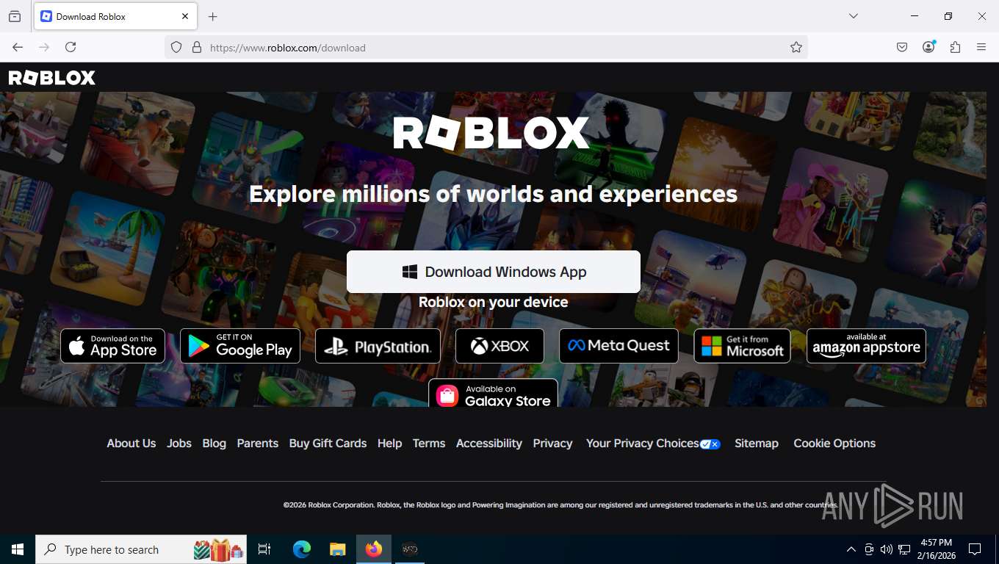Image resolution: width=999 pixels, height=564 pixels.
Task: Open Your Privacy Choices link
Action: pos(653,444)
